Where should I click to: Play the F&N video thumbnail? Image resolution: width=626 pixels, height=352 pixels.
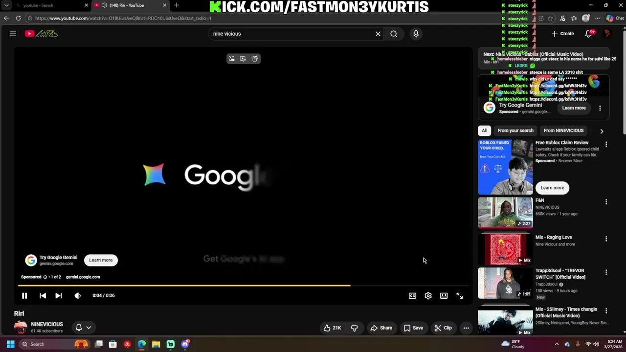pos(505,213)
